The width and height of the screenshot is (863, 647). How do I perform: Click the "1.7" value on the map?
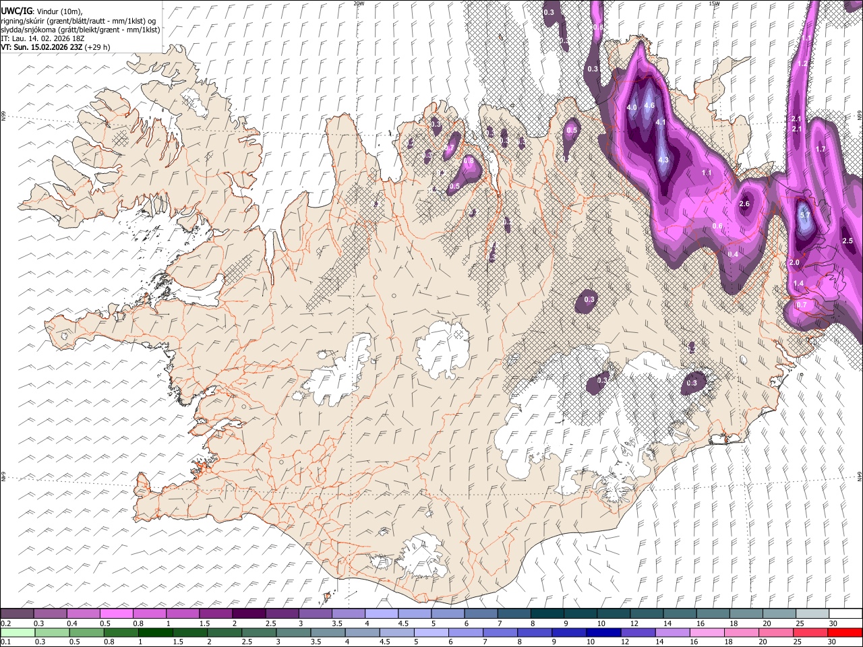click(x=821, y=150)
